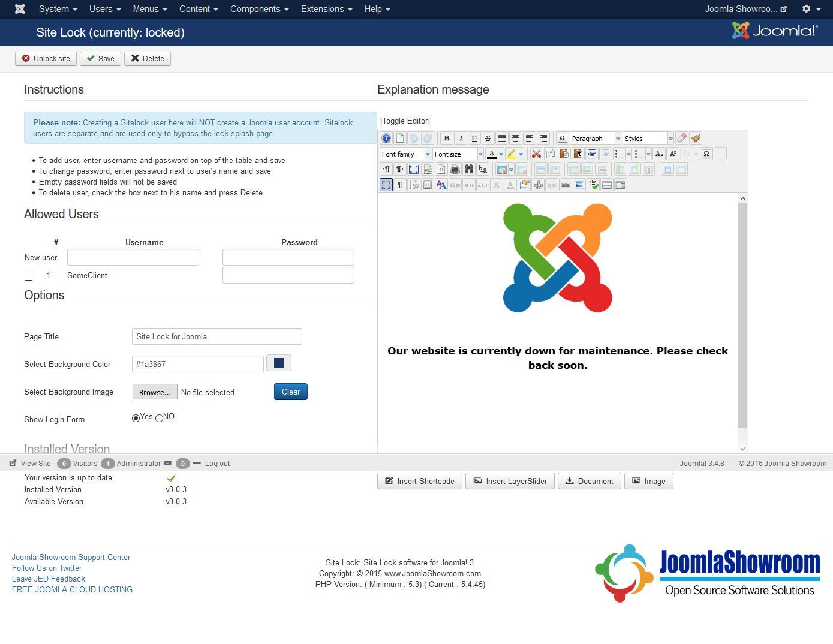Select NO for Show Login Form
The width and height of the screenshot is (833, 644).
(159, 418)
